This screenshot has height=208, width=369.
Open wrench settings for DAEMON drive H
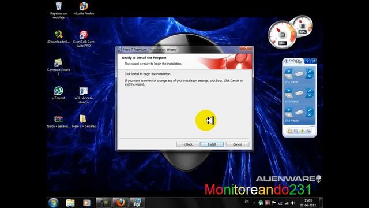(310, 110)
